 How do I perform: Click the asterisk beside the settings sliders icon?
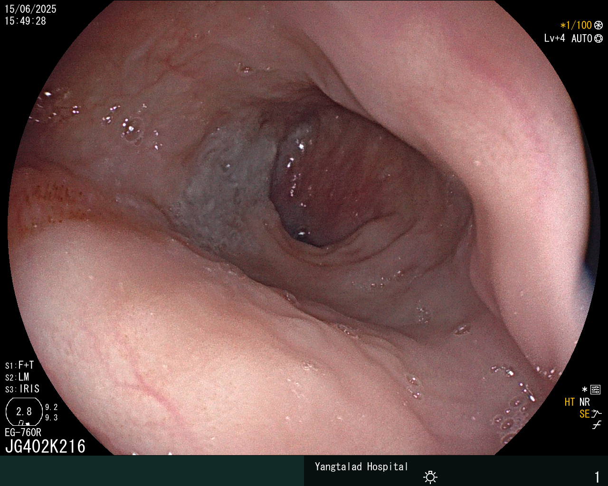point(585,390)
